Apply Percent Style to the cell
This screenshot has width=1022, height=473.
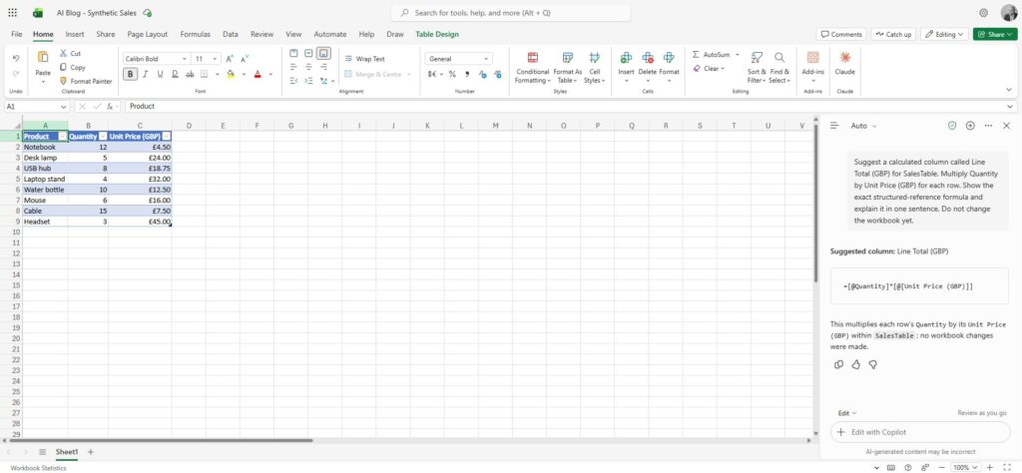452,74
